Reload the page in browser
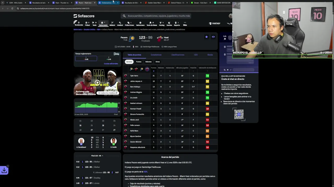334x187 pixels. click(x=12, y=8)
